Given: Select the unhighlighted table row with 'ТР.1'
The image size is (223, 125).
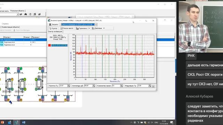Looking at the screenshot, I should (23, 42).
